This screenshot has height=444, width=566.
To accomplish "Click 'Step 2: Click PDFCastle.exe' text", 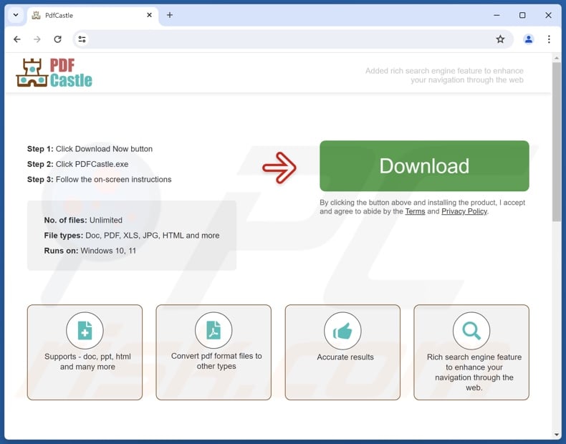I will pos(77,164).
